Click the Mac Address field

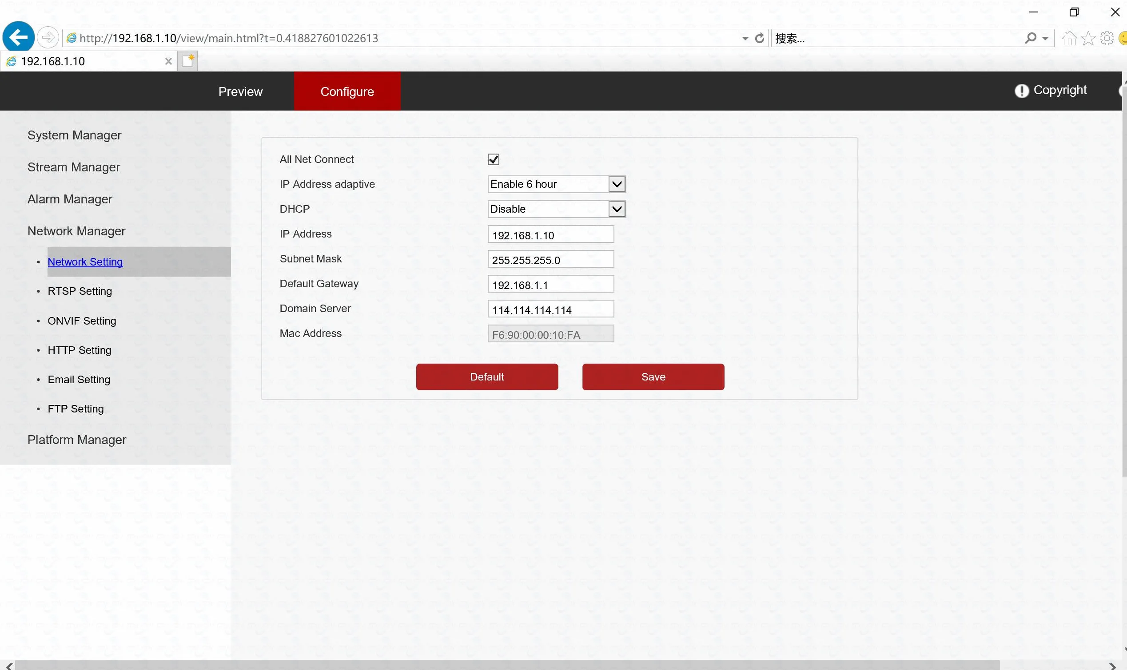pos(551,333)
